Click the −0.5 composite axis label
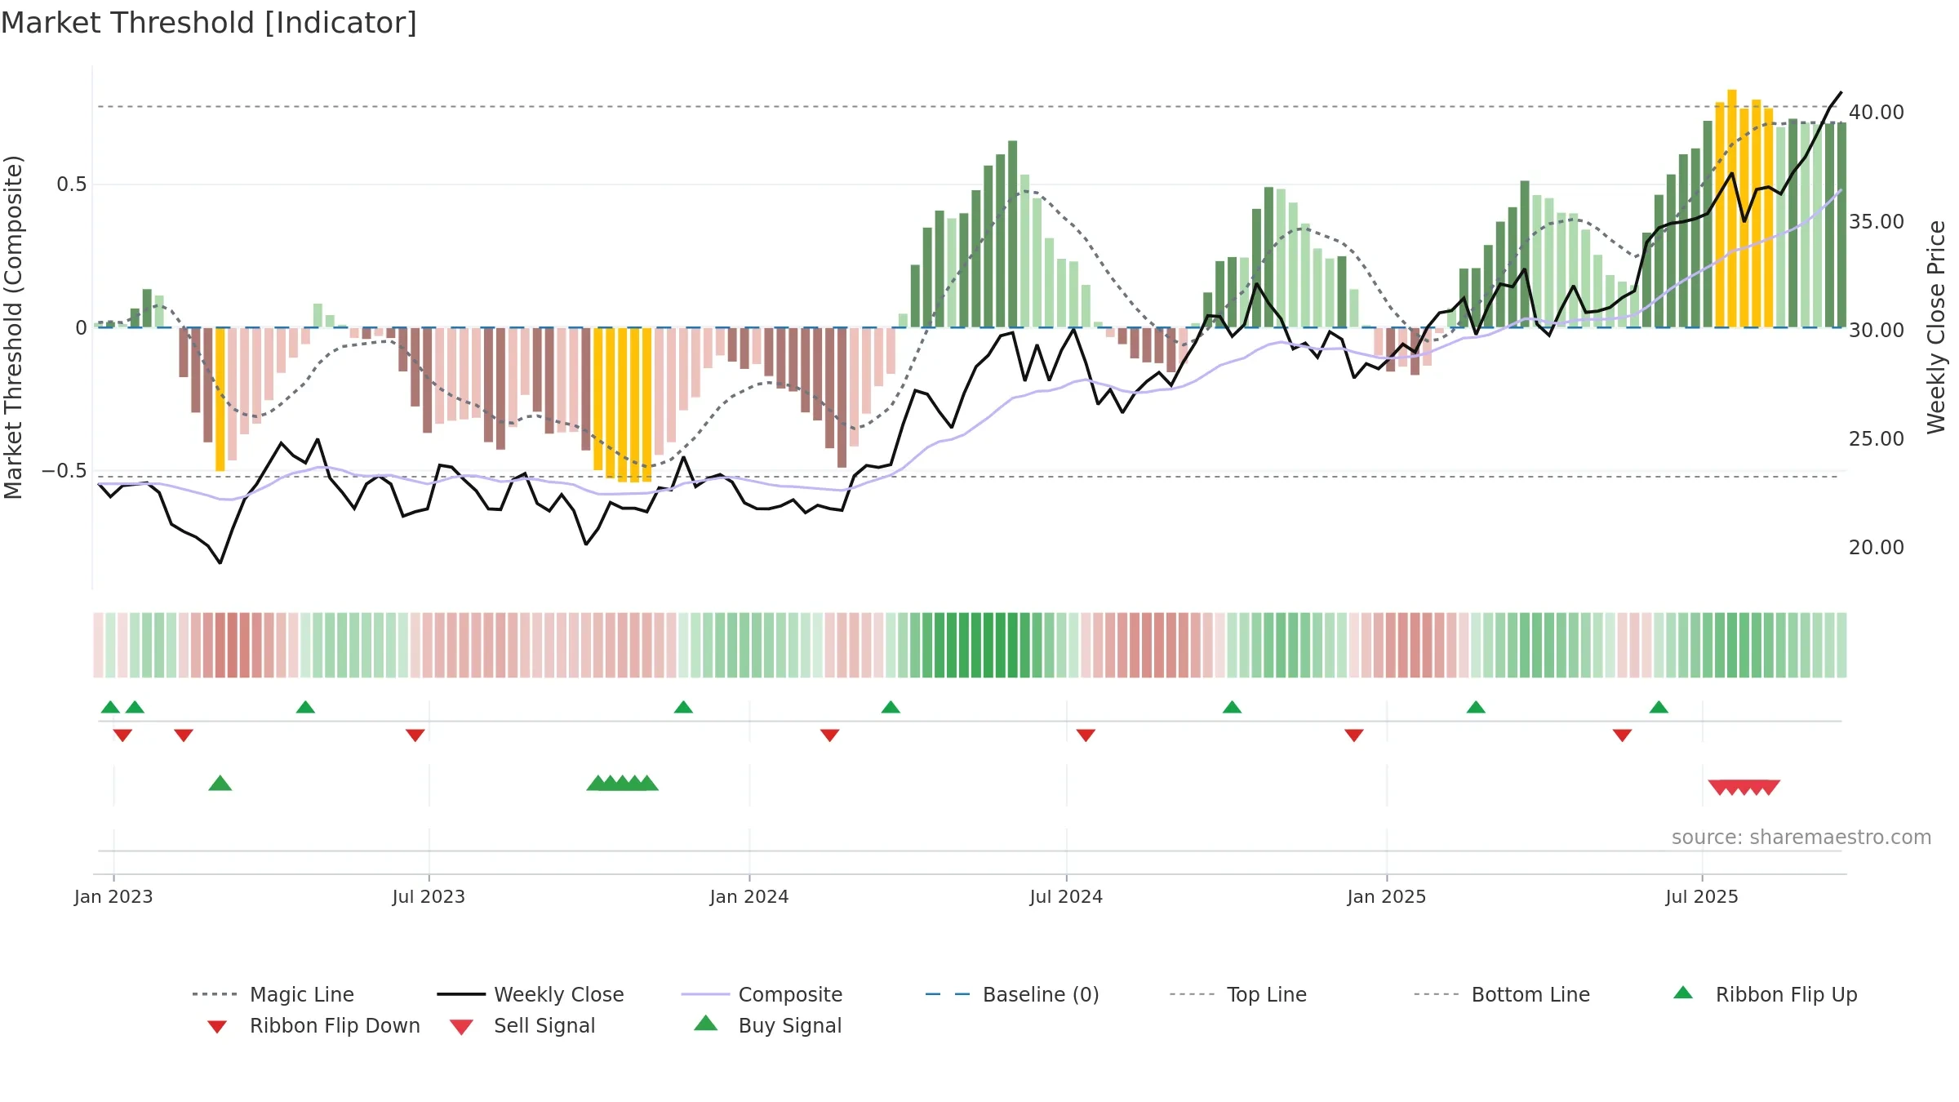1959x1102 pixels. (64, 471)
